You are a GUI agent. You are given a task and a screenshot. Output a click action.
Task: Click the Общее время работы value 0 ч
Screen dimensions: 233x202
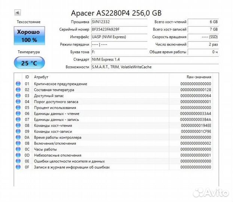click(x=203, y=52)
